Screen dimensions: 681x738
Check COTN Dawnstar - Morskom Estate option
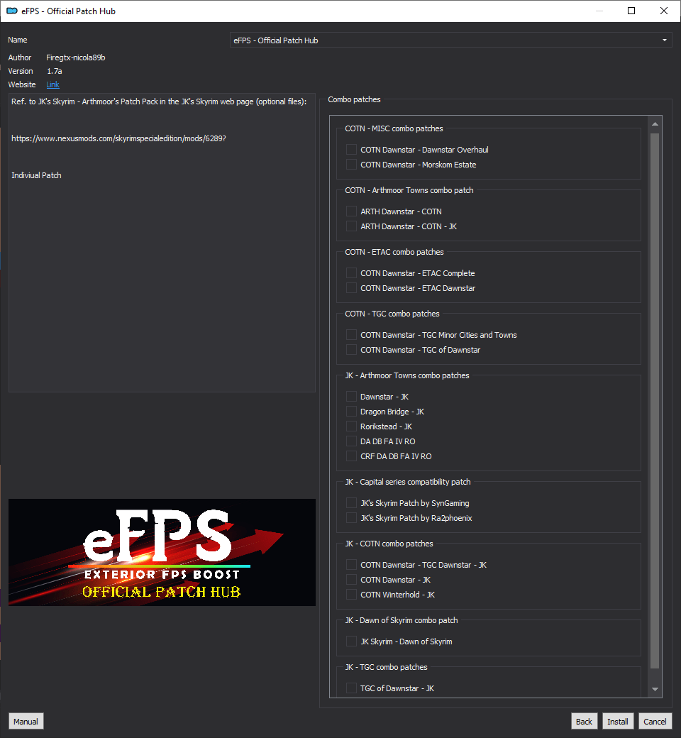point(351,165)
